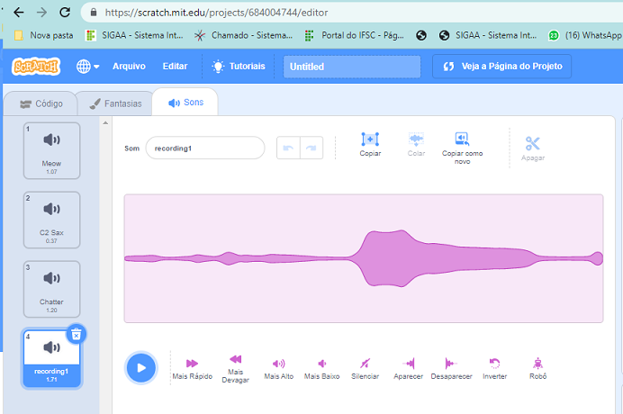
Task: Apply the Robô robot effect
Action: pos(537,363)
